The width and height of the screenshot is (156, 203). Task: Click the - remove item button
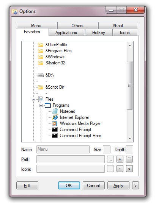tap(120, 169)
